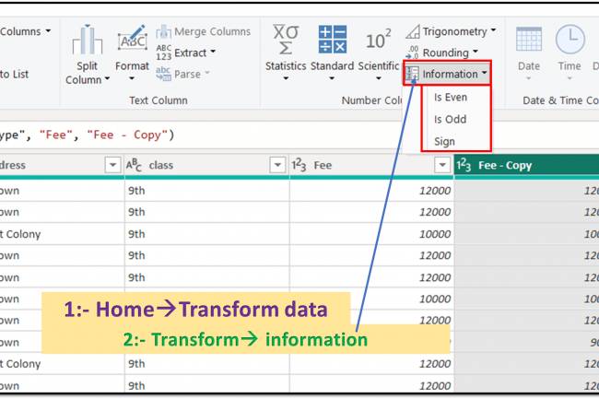Click the ABC type icon of class column
Screen dimensions: 599x399
click(x=134, y=165)
